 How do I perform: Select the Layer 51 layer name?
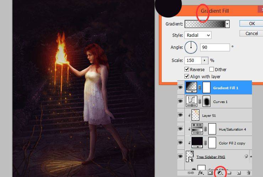[209, 115]
